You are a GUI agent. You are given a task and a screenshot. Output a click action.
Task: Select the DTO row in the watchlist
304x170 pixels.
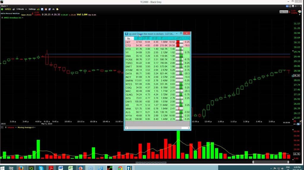157,49
